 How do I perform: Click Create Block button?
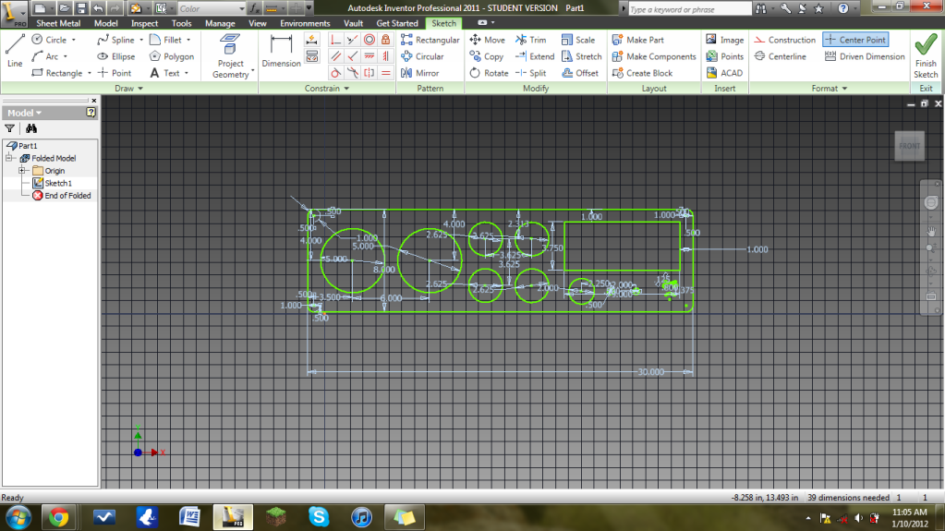click(x=642, y=73)
